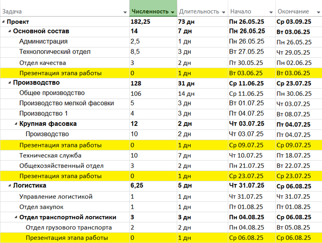Collapse the Производство group
This screenshot has height=243, width=322.
coord(10,83)
